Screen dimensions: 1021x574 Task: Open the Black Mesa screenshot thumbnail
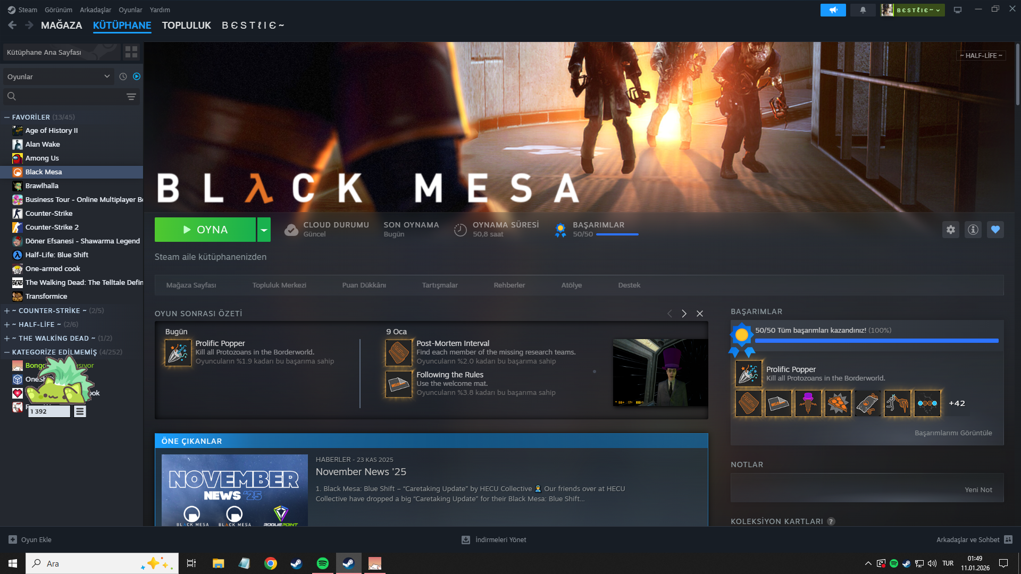point(660,373)
